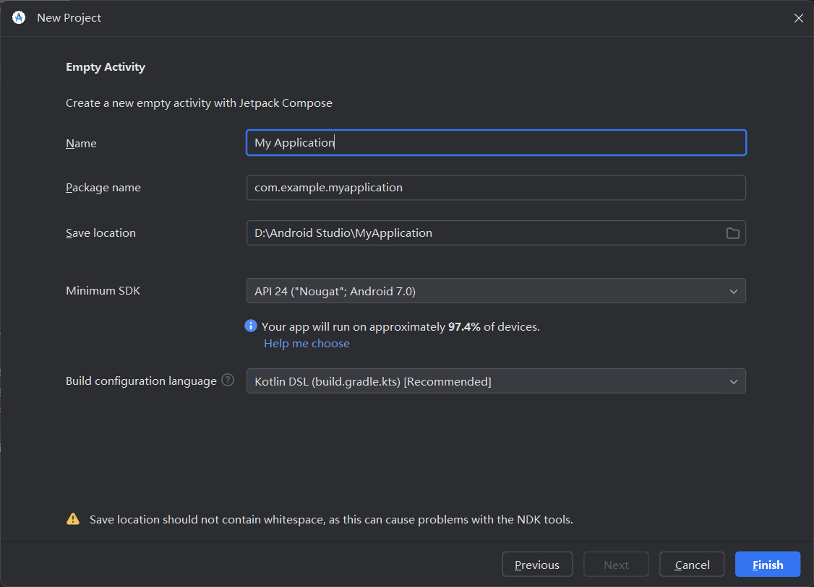Expand the Minimum SDK dropdown arrow

[733, 291]
